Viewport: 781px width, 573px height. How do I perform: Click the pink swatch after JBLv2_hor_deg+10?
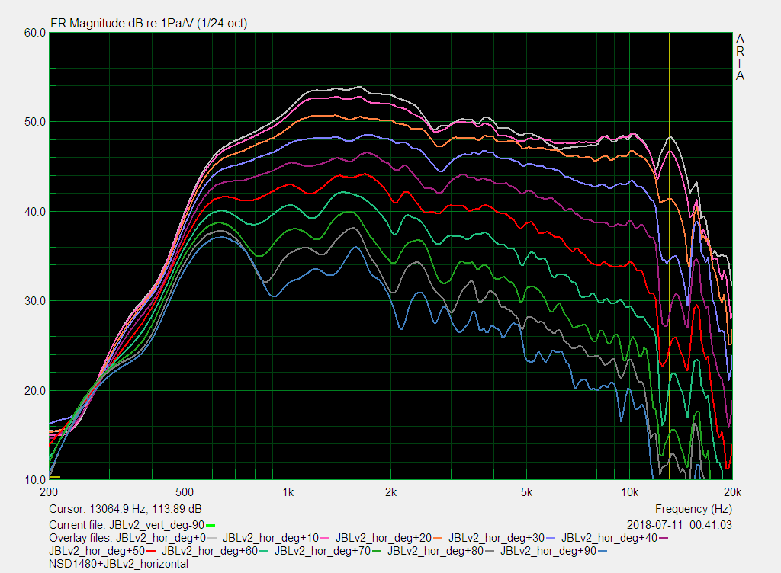click(x=325, y=538)
